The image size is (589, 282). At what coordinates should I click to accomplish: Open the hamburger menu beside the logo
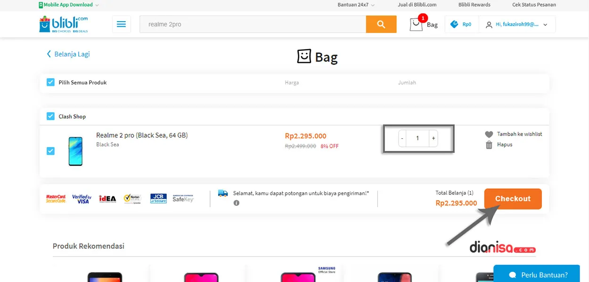coord(122,24)
